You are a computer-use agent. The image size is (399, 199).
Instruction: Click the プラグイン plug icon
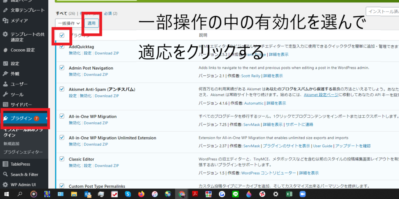point(5,118)
